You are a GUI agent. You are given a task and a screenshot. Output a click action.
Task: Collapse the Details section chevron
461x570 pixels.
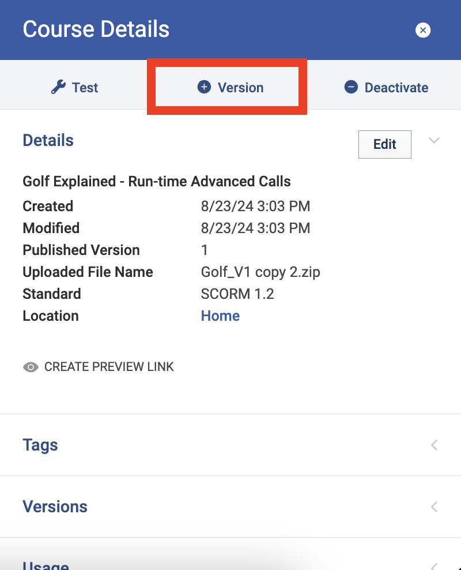click(x=434, y=140)
